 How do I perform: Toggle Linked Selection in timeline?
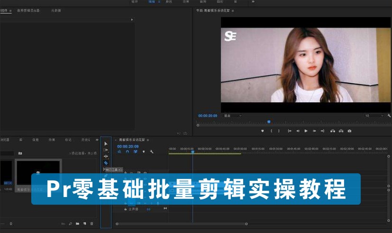136,152
